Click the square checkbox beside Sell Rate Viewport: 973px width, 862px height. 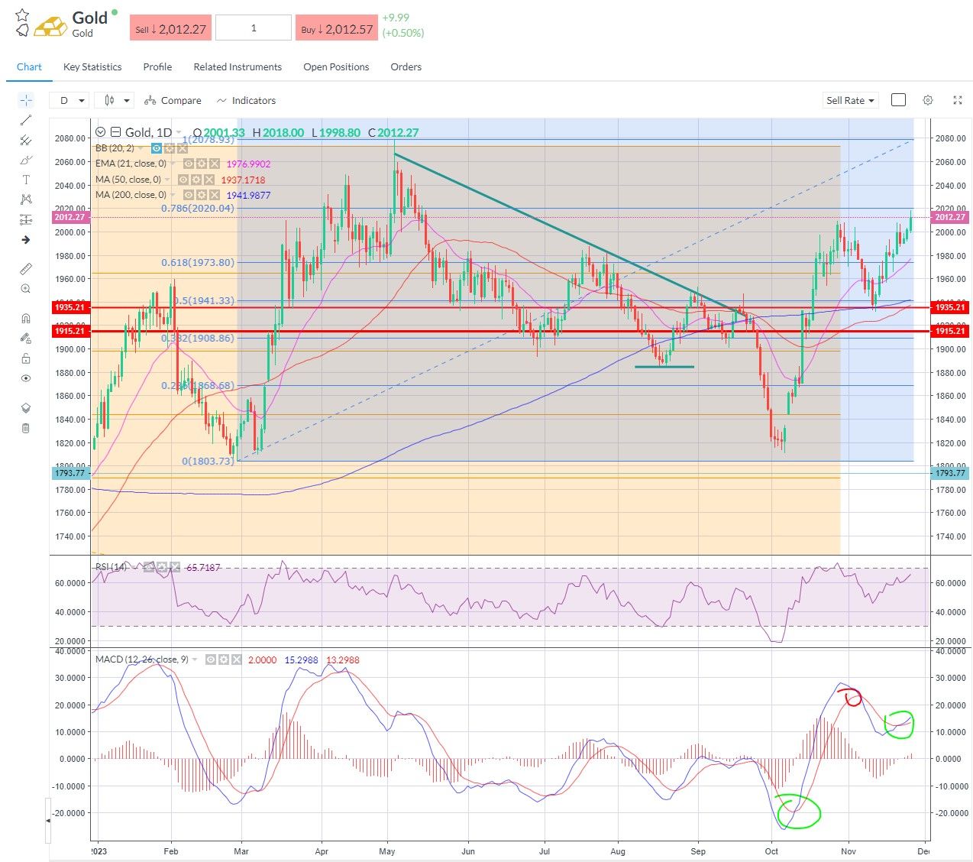click(x=899, y=100)
